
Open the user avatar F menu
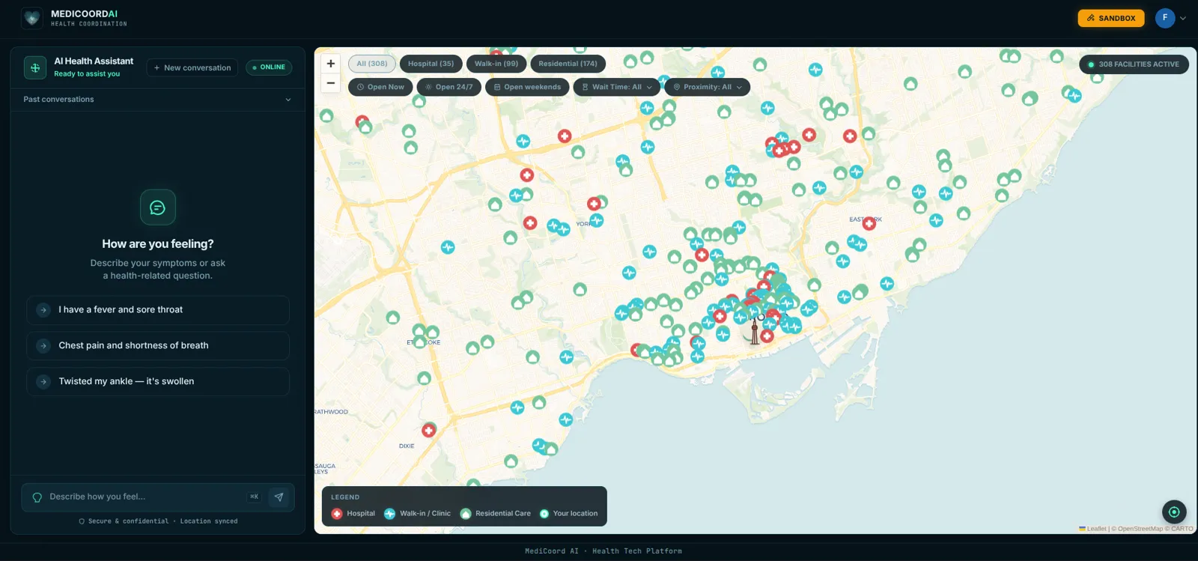pos(1164,18)
